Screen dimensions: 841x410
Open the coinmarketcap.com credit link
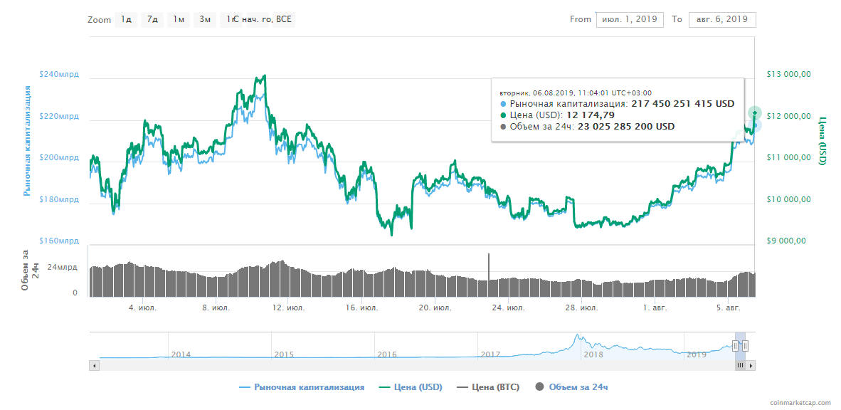click(x=800, y=402)
